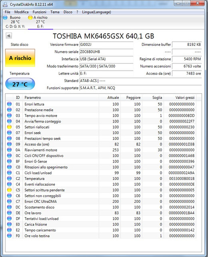
Task: Click the Interfaccia field USB (Serial ATA)
Action: (106, 59)
